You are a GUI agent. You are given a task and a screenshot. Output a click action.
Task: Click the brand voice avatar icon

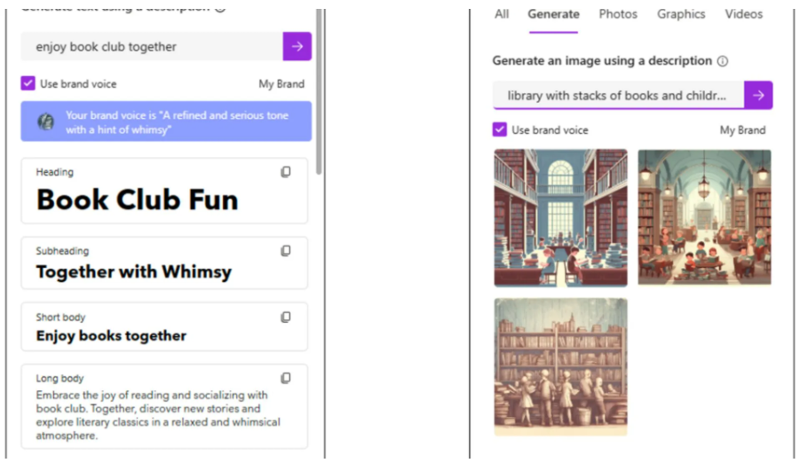(46, 122)
